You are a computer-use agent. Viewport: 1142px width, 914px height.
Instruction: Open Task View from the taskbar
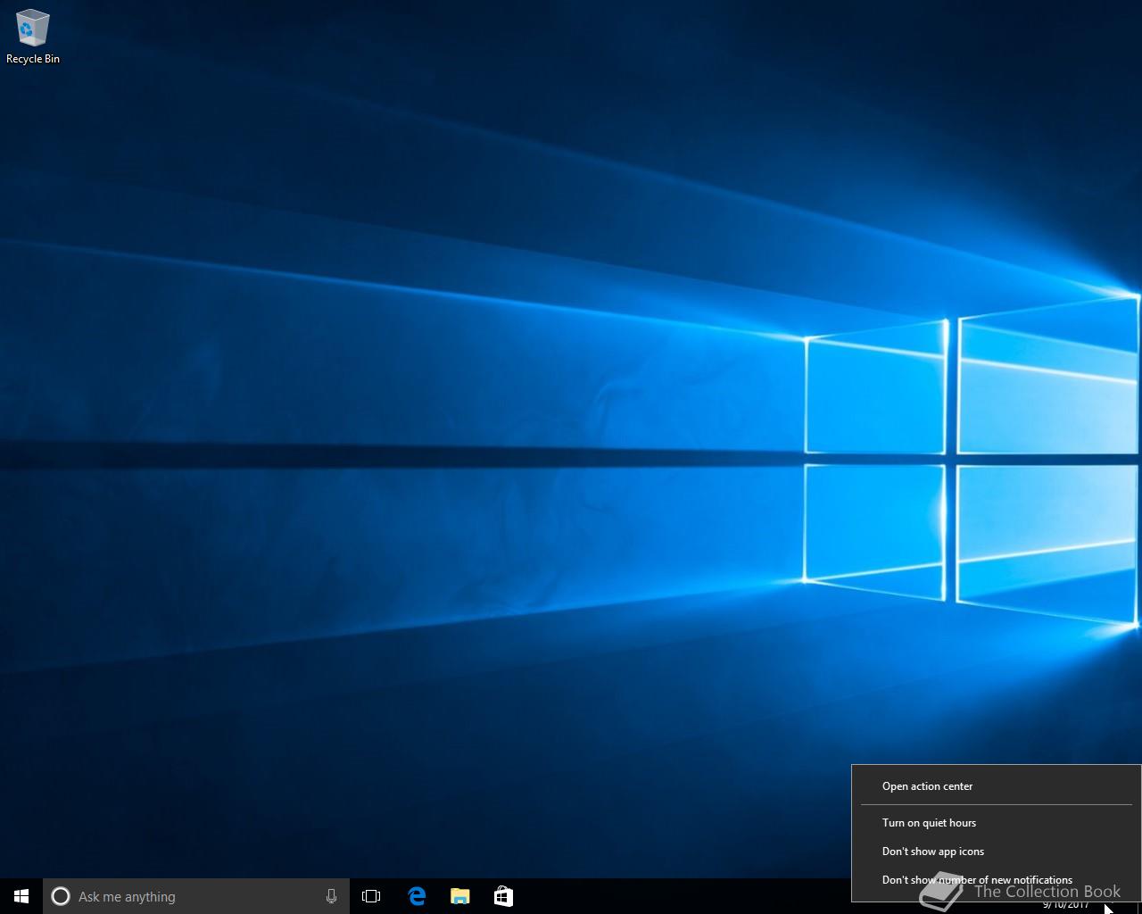pos(371,896)
